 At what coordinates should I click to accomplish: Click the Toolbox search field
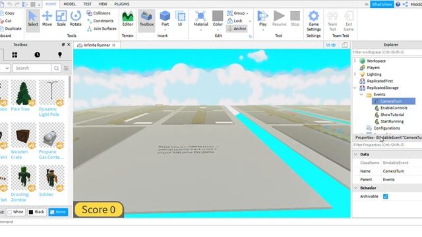pos(32,68)
